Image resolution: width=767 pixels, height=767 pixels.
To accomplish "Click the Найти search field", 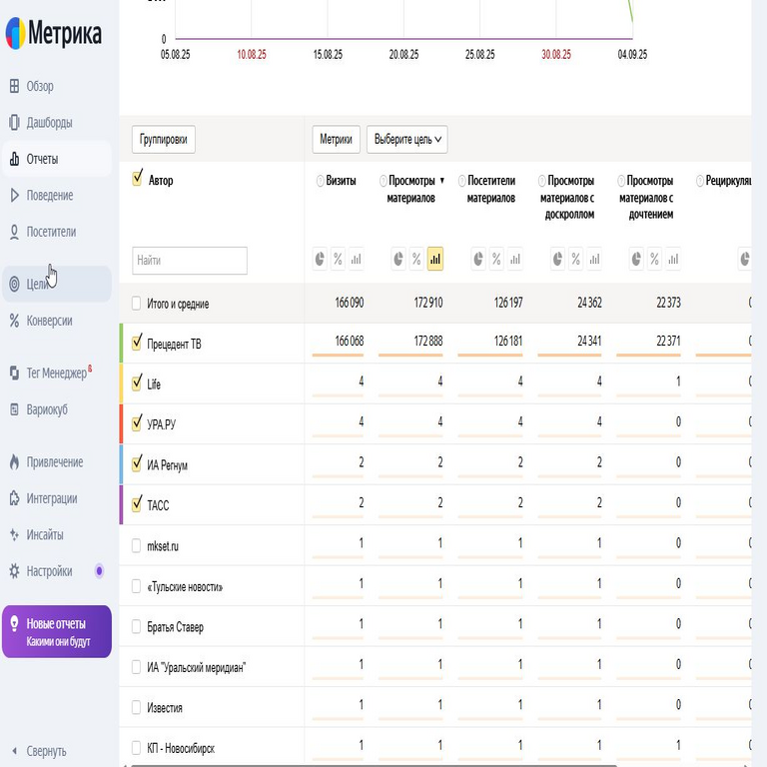I will coord(190,261).
